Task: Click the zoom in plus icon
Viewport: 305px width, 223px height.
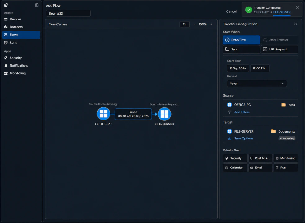Action: coord(211,24)
